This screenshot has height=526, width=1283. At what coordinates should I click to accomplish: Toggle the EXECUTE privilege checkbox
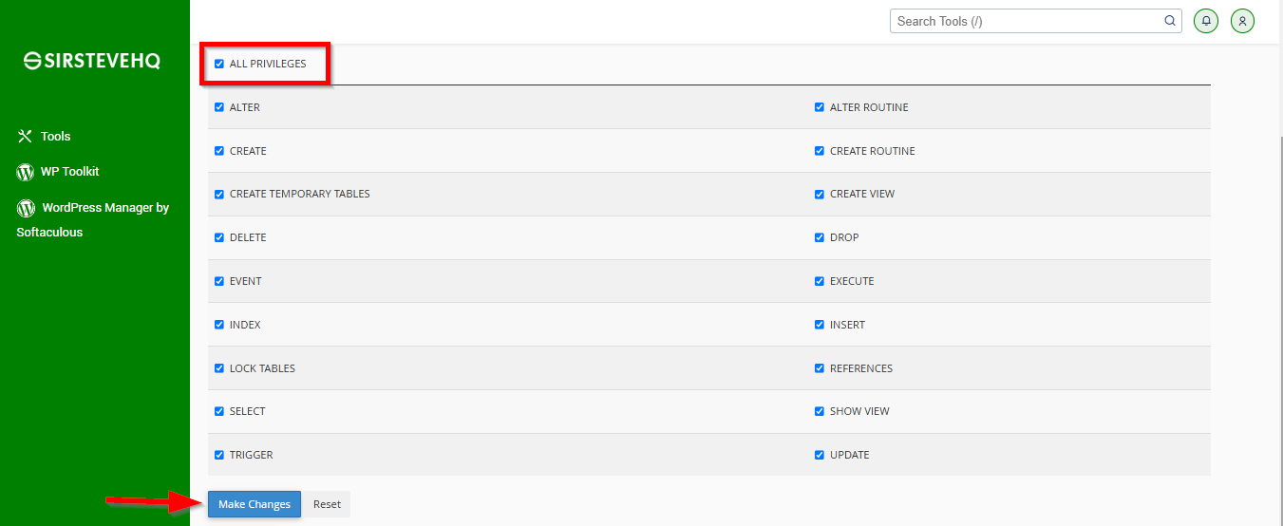[x=820, y=281]
